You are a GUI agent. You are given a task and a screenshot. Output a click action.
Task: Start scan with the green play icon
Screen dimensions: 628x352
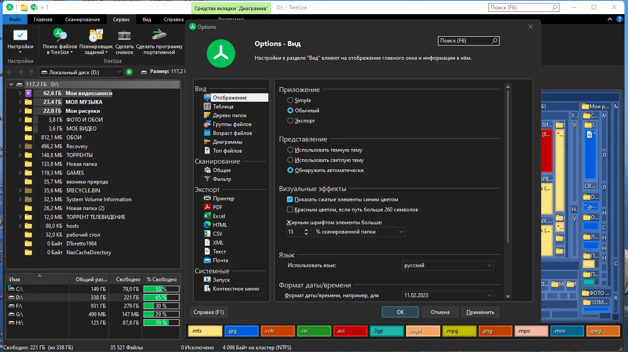(129, 72)
